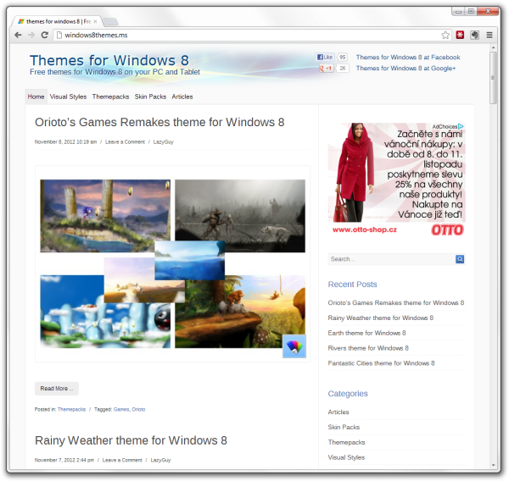Screen dimensions: 509x481
Task: Click the blue search magnifier button
Action: [460, 259]
